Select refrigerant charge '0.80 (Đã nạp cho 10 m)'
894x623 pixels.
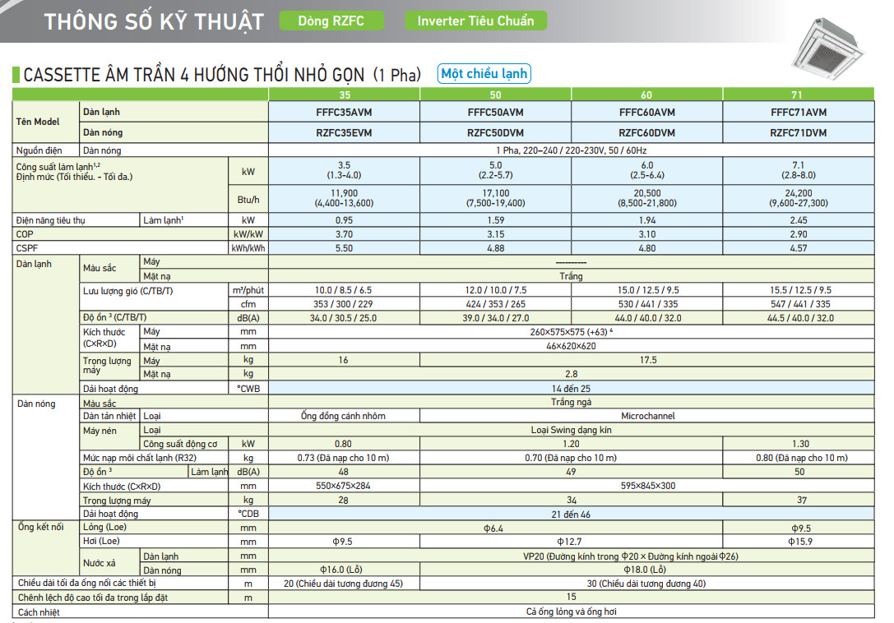tap(802, 459)
